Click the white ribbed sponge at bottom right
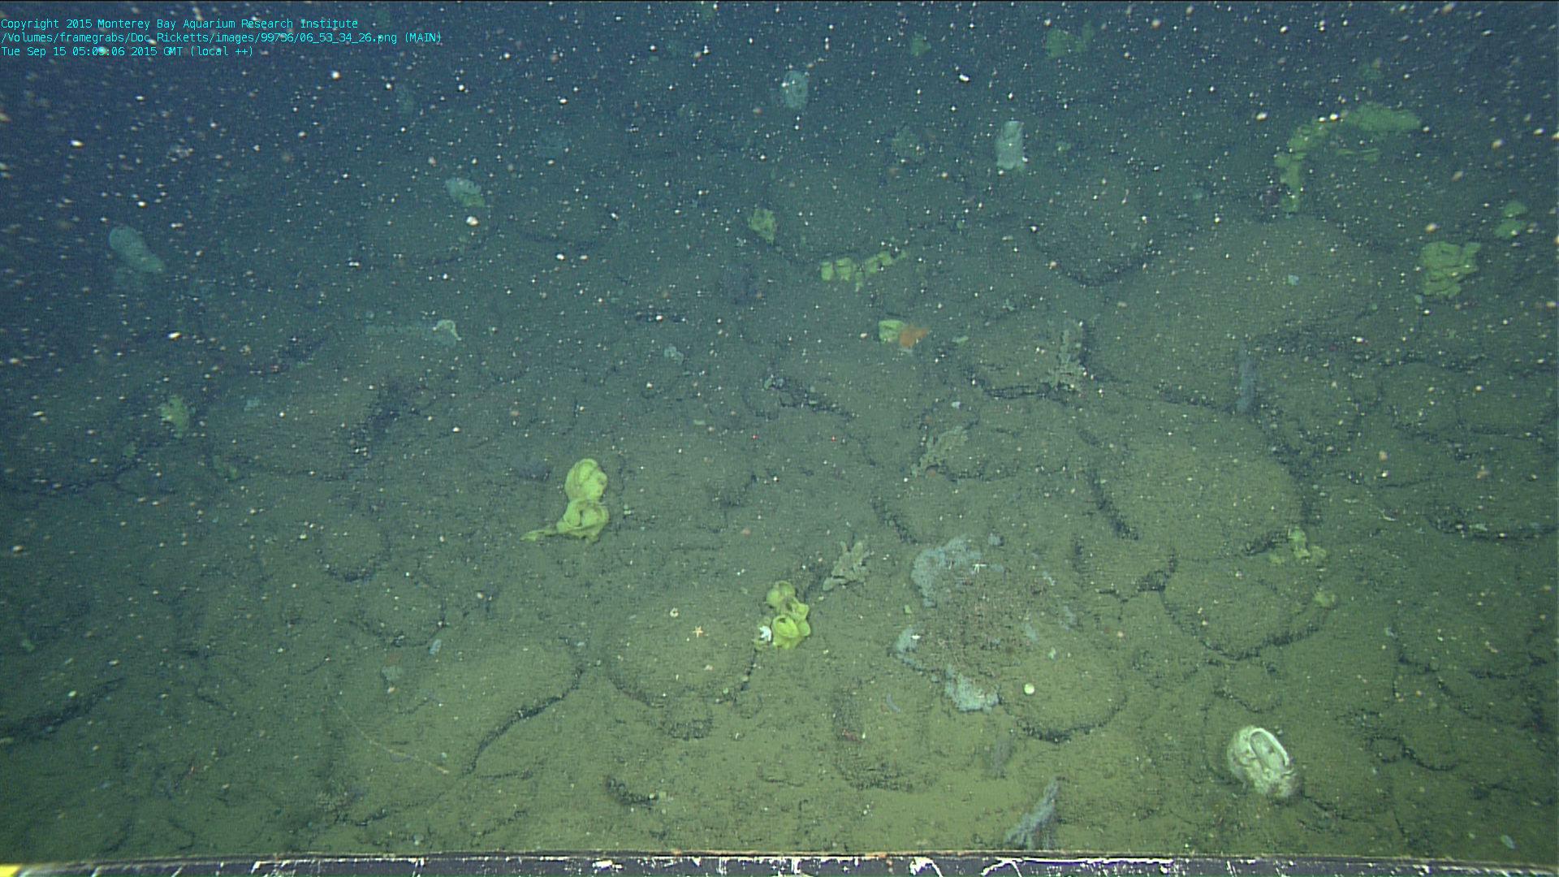1559x877 pixels. 1260,760
